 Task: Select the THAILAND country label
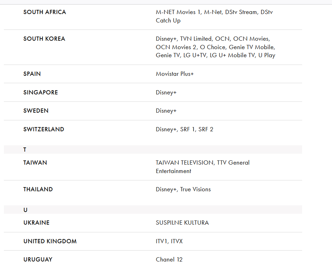point(38,189)
